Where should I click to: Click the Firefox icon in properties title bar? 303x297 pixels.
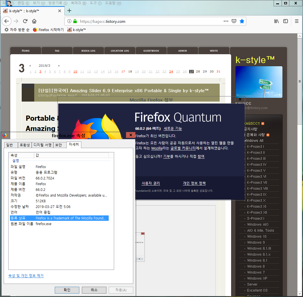(x=5, y=136)
